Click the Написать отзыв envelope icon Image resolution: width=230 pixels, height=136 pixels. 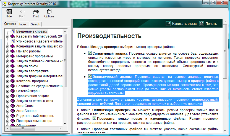(x=168, y=23)
